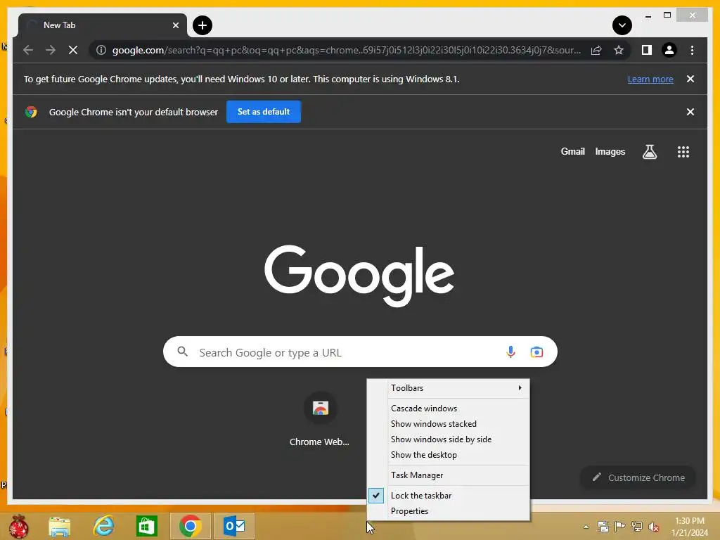Select Show windows side by side
720x540 pixels.
(x=448, y=439)
